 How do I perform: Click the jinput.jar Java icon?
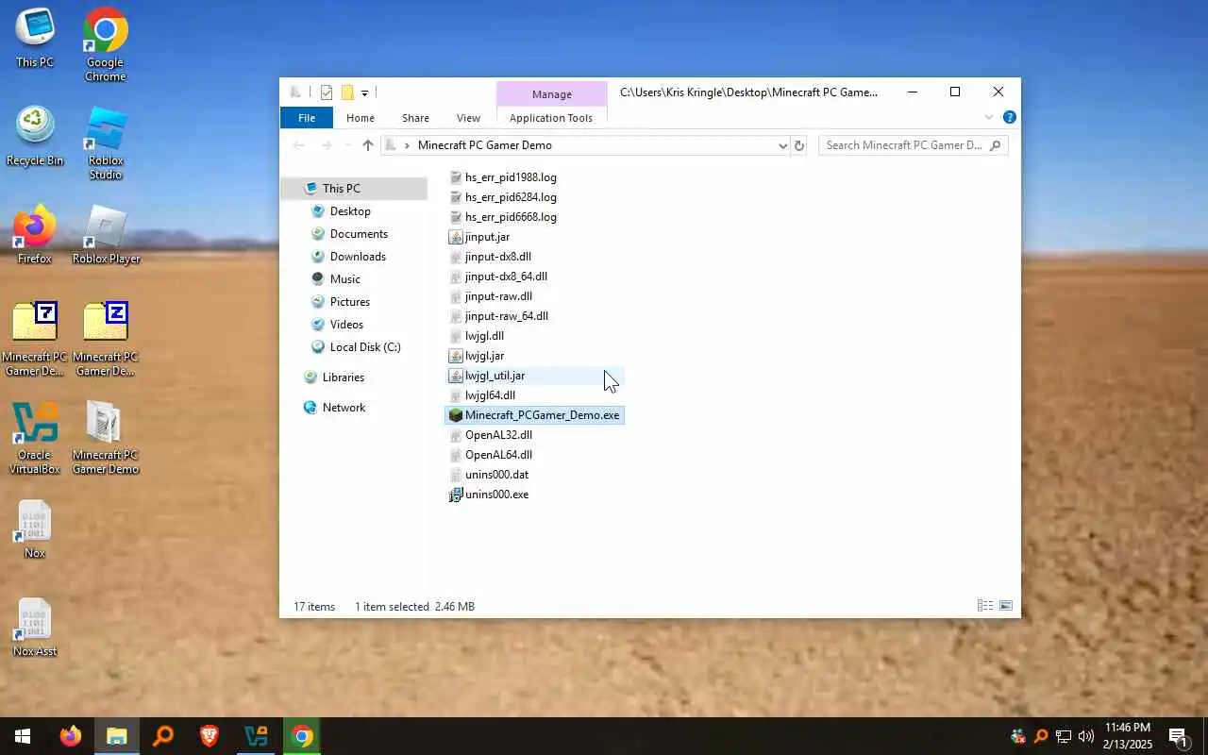coord(455,237)
